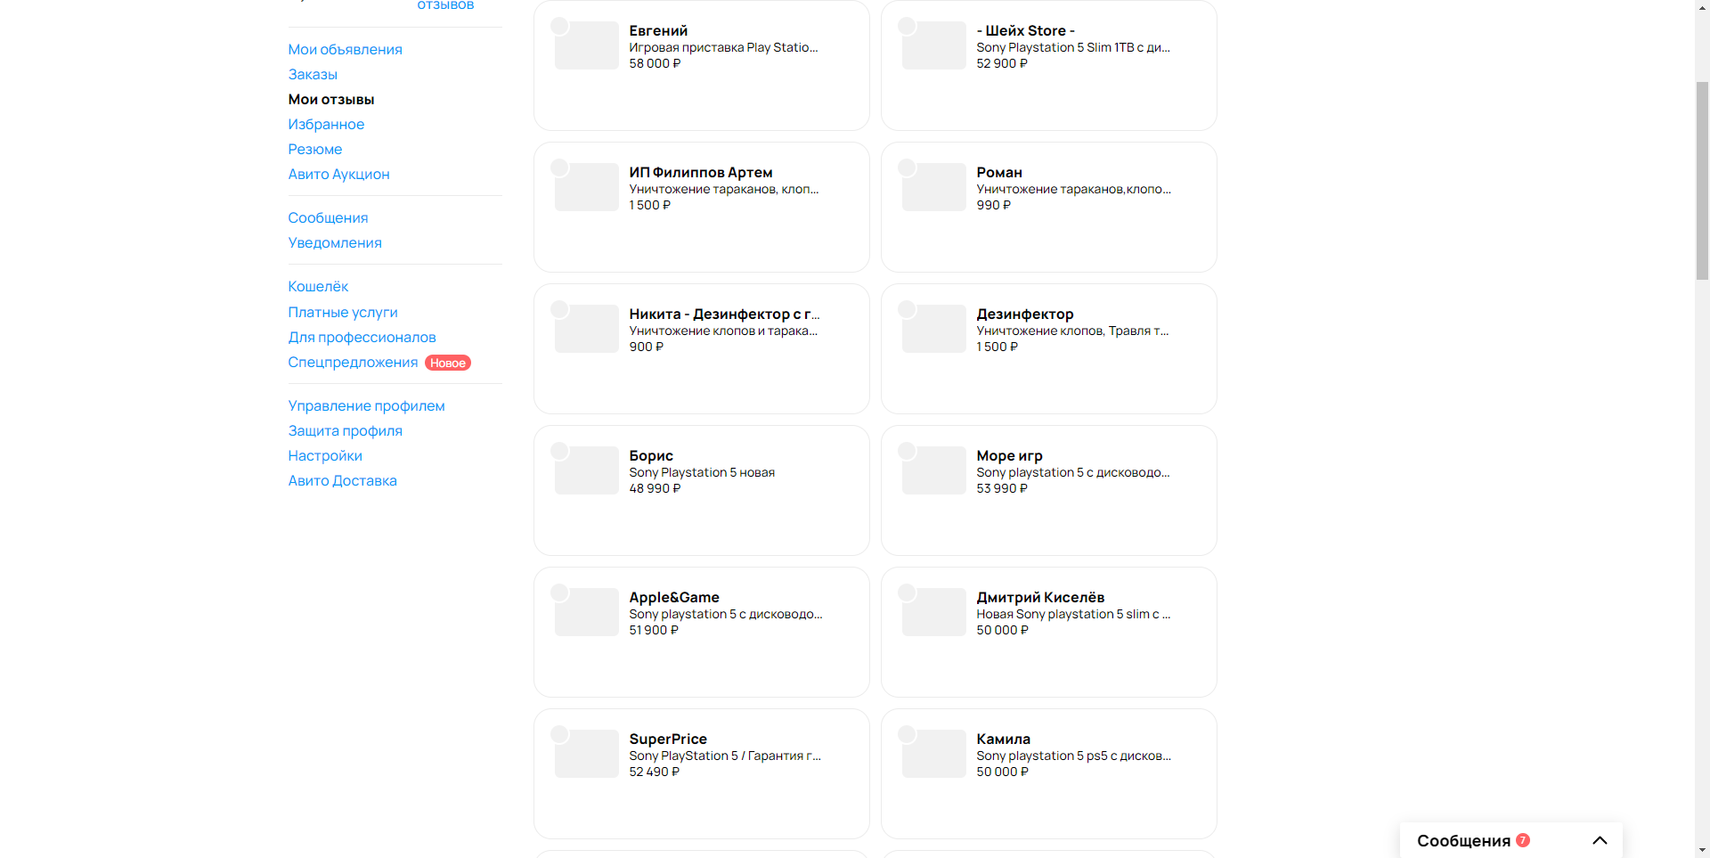The image size is (1710, 858).
Task: Click price 52 490 ₽
Action: (x=654, y=772)
